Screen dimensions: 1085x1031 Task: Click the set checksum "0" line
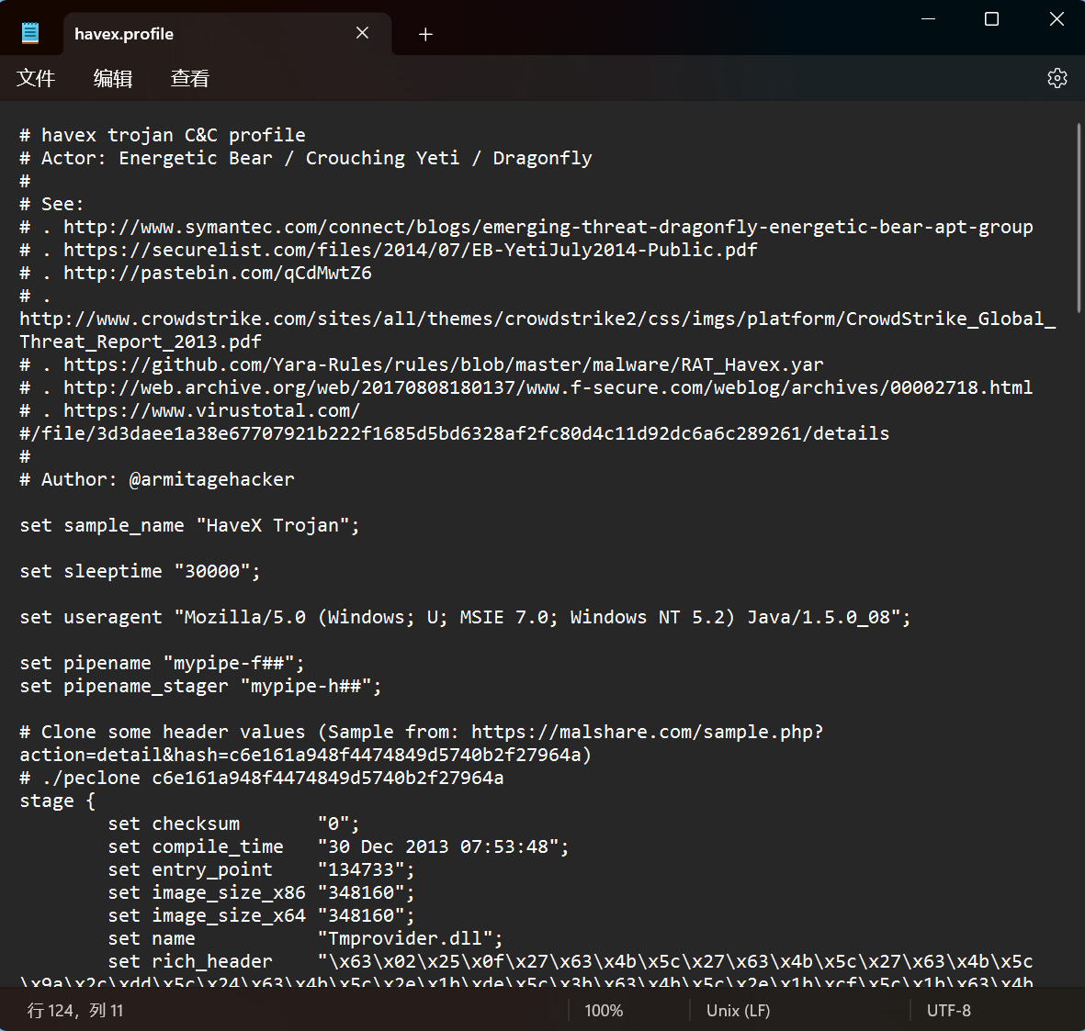[234, 824]
